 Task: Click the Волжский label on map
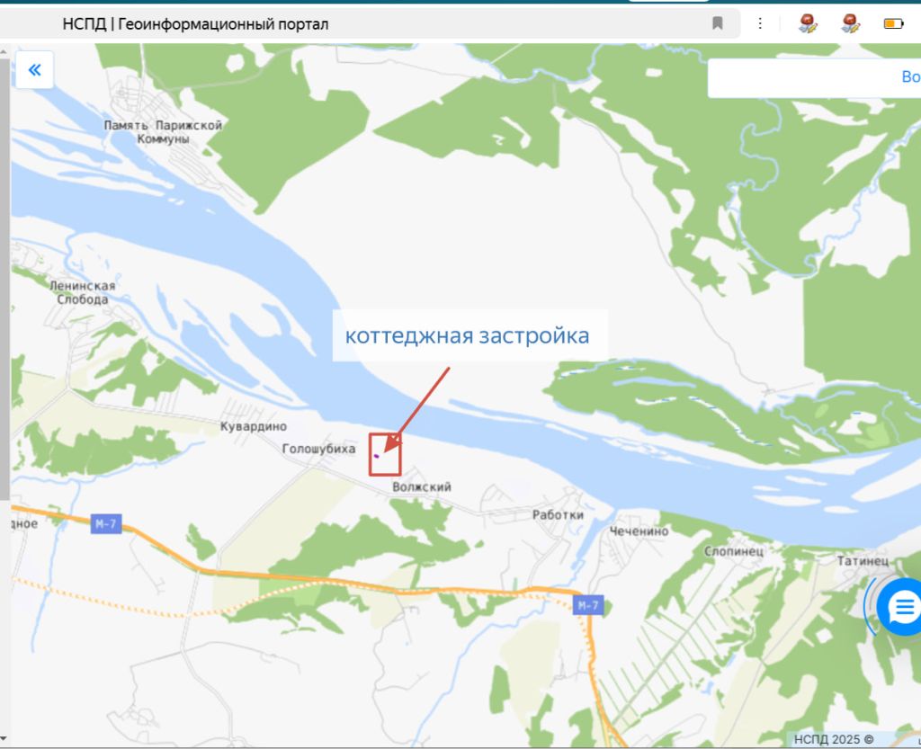point(422,486)
